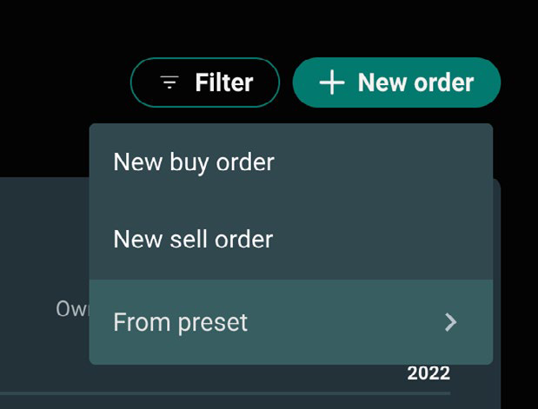Click the New order text label
This screenshot has height=409, width=538.
pos(415,82)
